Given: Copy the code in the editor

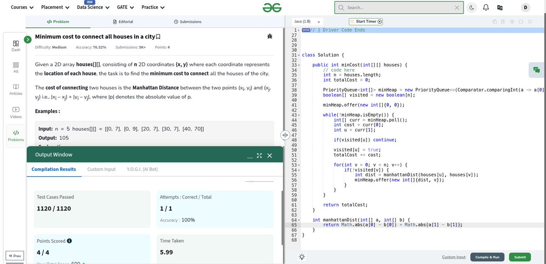Looking at the screenshot, I should pyautogui.click(x=495, y=21).
